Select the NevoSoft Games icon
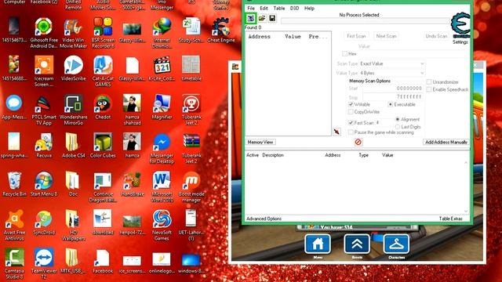502x282 pixels. point(162,225)
